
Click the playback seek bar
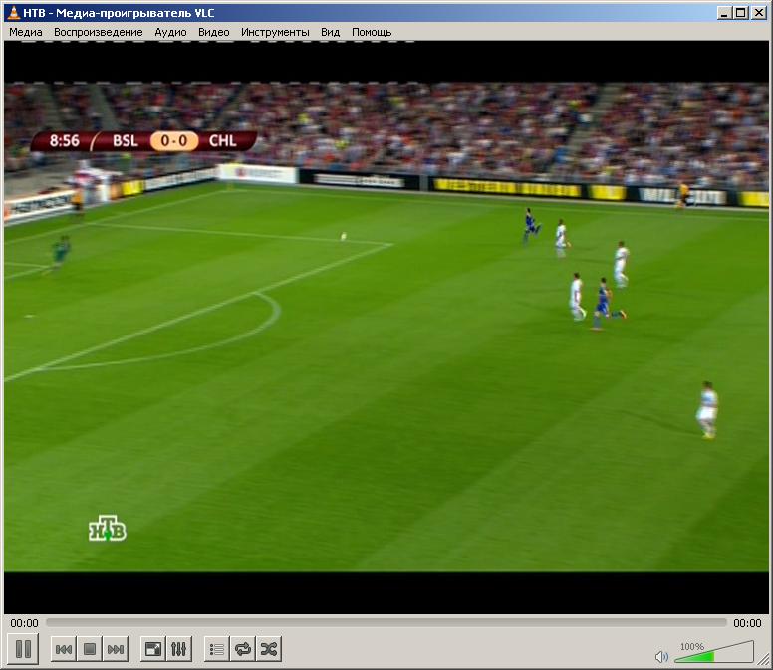coord(386,622)
